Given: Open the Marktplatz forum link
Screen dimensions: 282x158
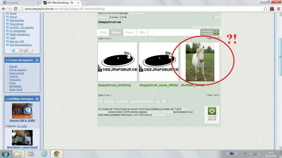Looking at the screenshot, I should coord(15,86).
